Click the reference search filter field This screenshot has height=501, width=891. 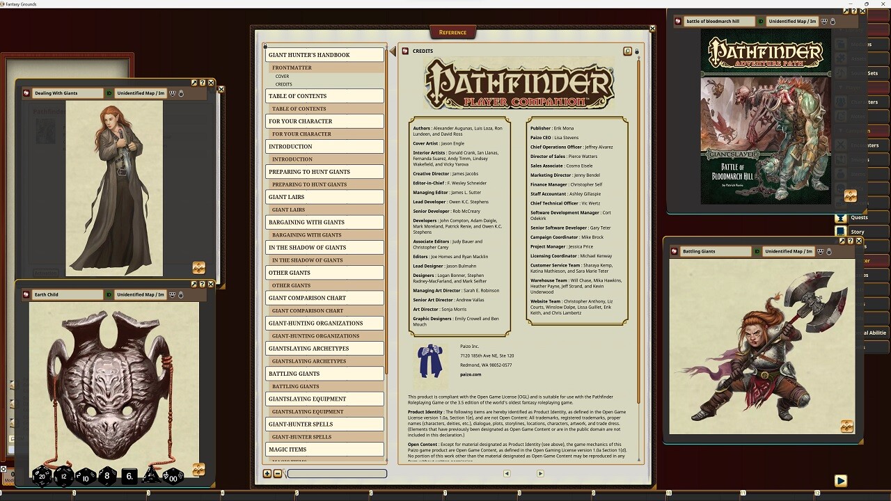(x=337, y=474)
